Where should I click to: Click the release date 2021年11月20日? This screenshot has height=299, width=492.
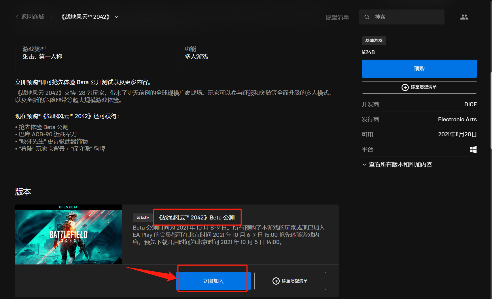click(457, 135)
